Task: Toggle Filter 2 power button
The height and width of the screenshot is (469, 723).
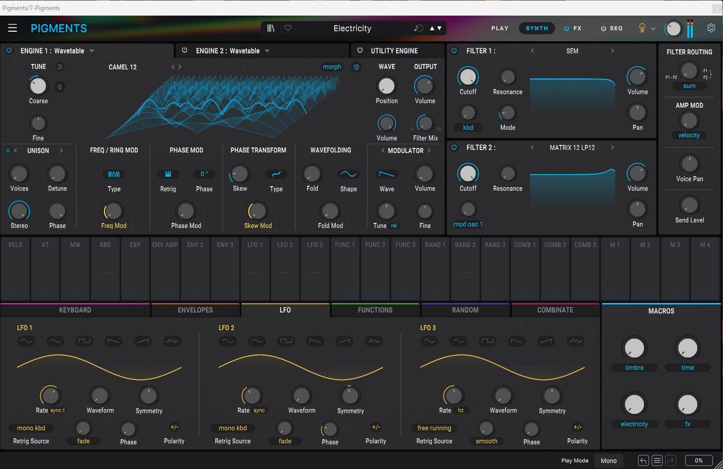Action: click(x=454, y=147)
